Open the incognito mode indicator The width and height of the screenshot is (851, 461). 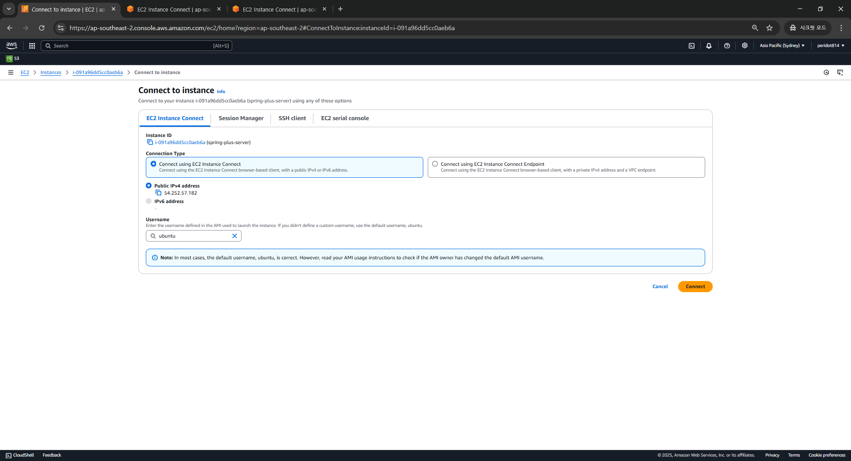click(x=808, y=28)
